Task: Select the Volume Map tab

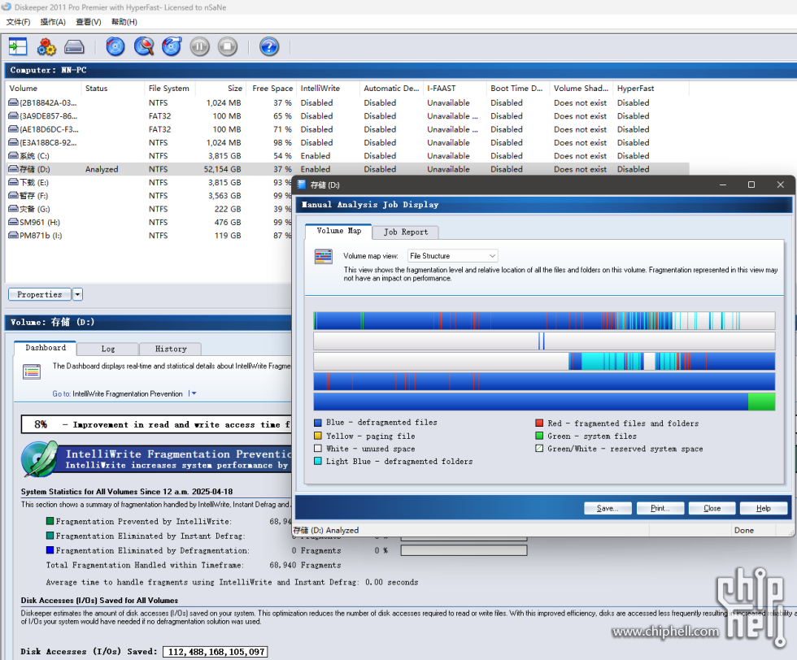Action: [338, 231]
